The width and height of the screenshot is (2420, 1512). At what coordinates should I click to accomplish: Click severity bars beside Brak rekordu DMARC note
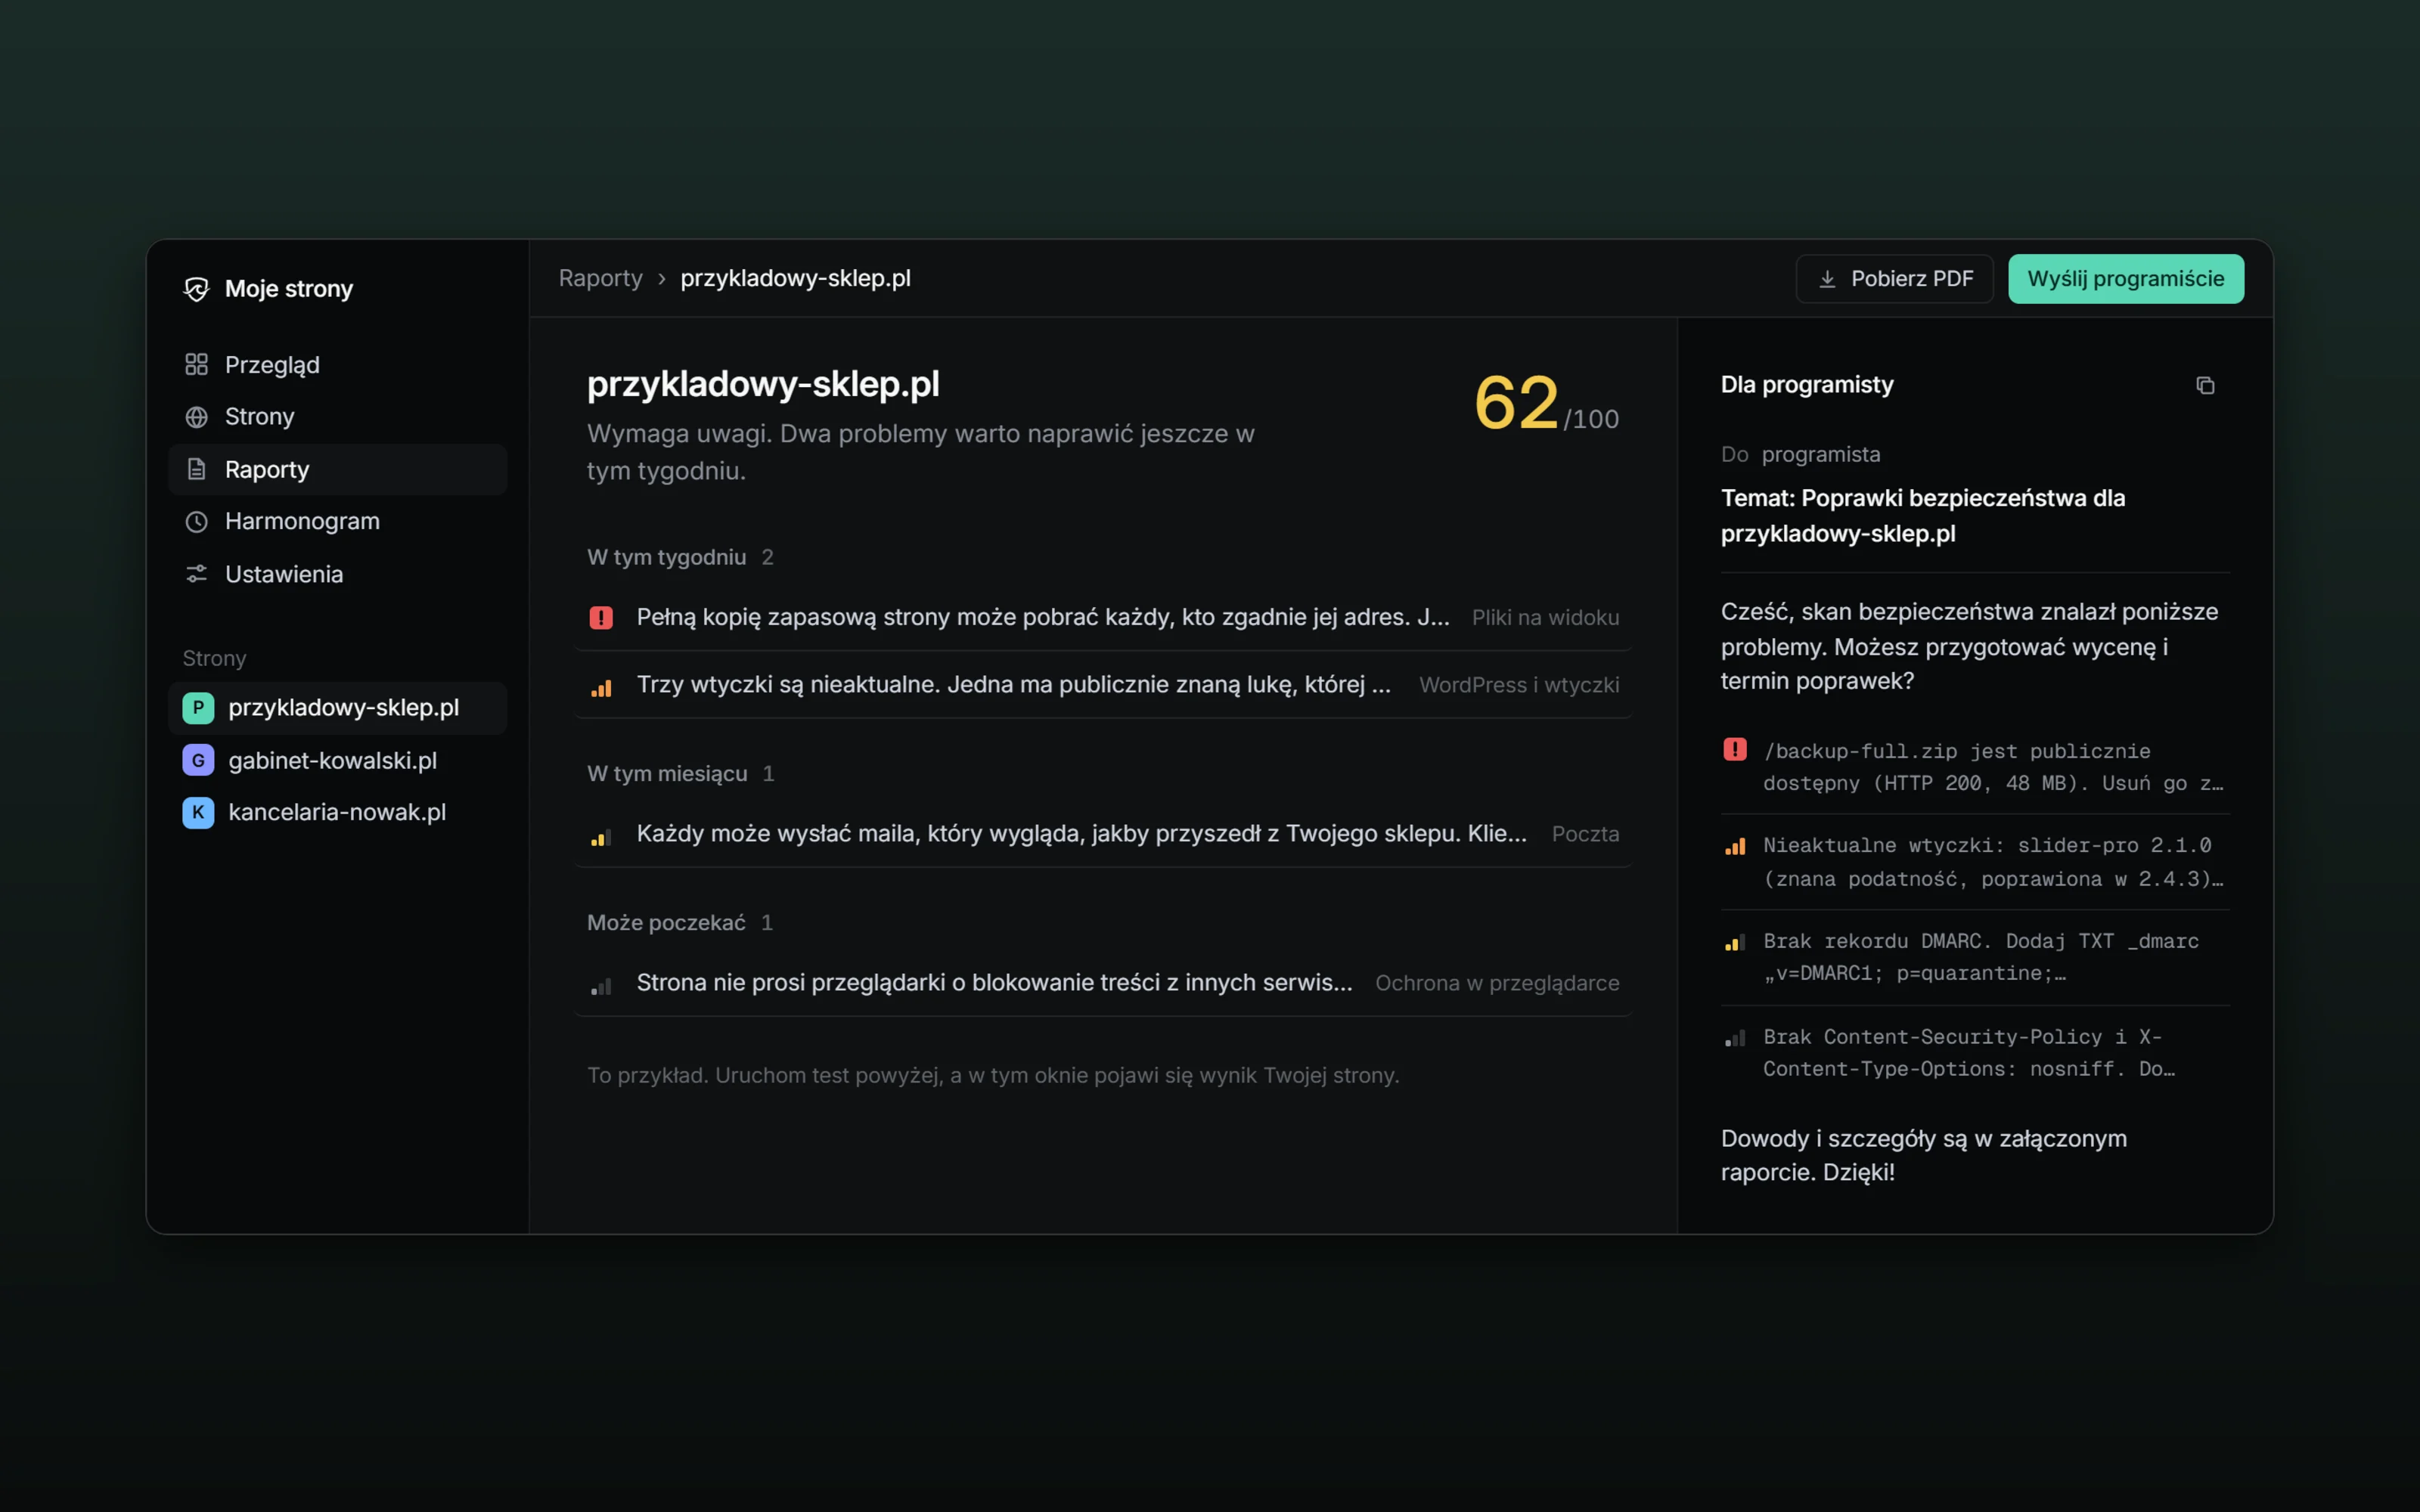tap(1735, 942)
